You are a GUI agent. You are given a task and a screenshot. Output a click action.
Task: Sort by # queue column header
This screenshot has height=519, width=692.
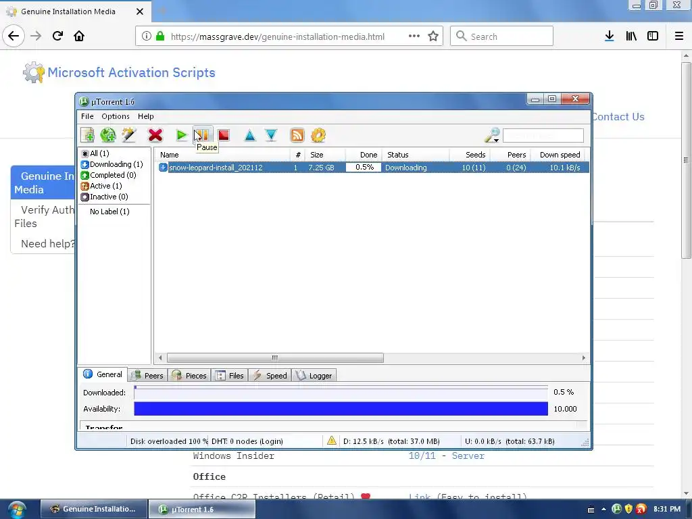click(297, 155)
